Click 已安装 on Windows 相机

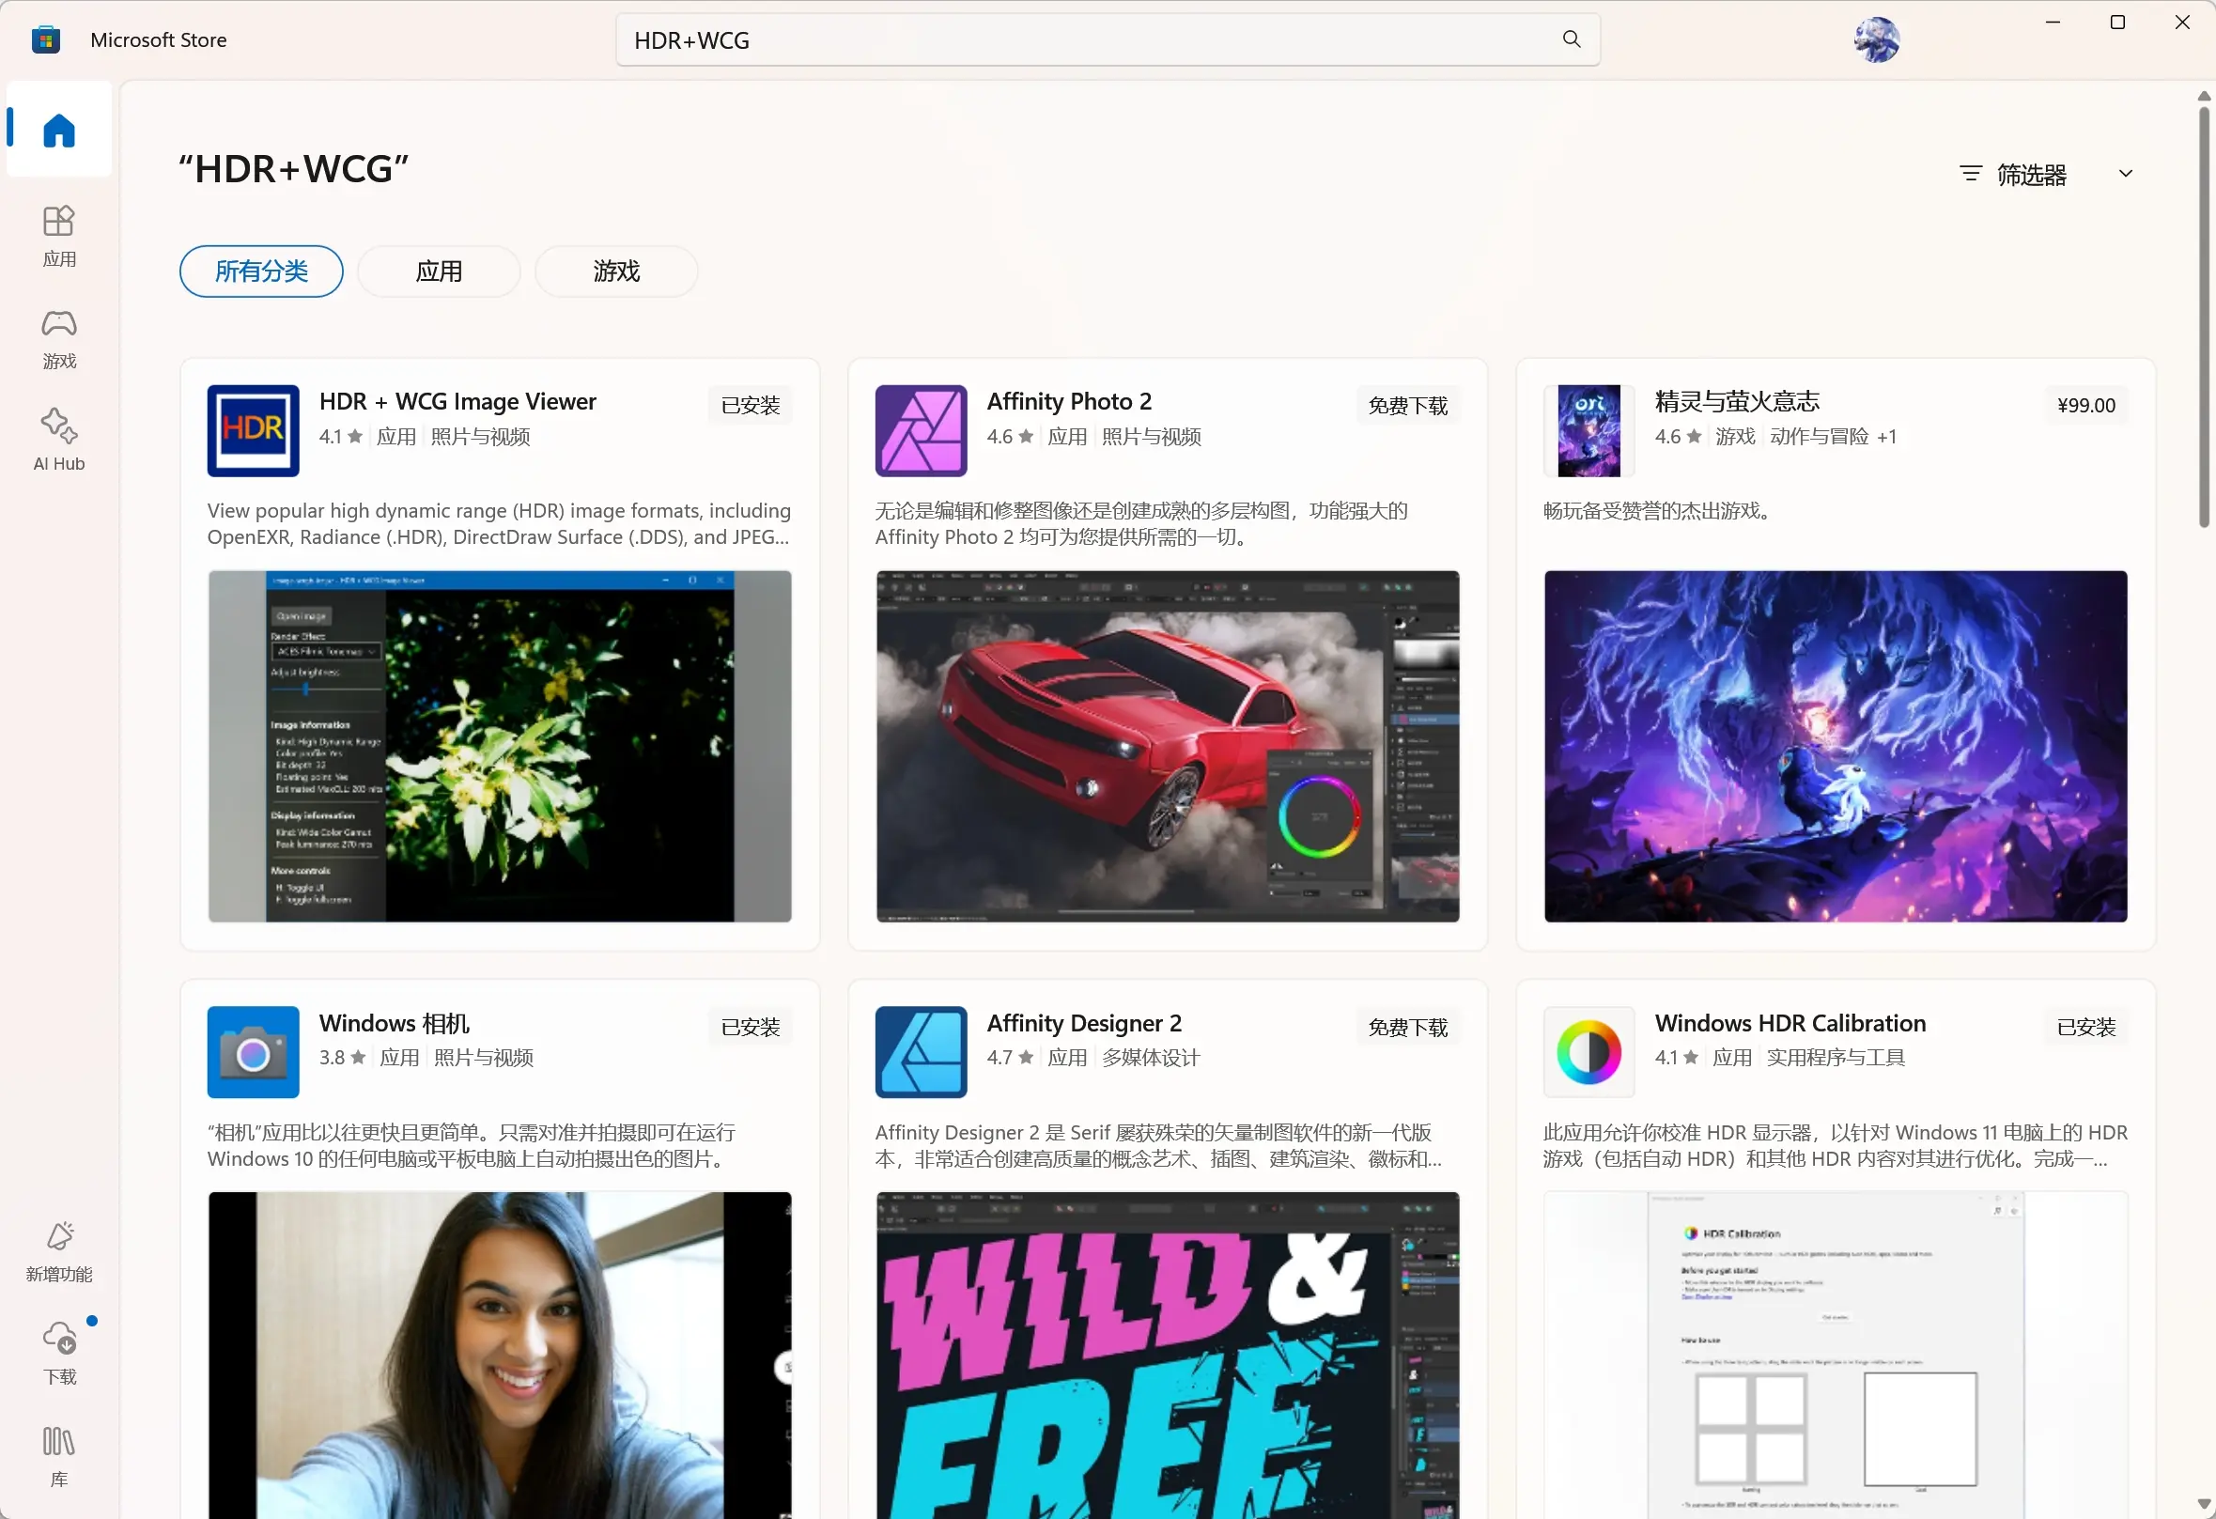pyautogui.click(x=751, y=1027)
